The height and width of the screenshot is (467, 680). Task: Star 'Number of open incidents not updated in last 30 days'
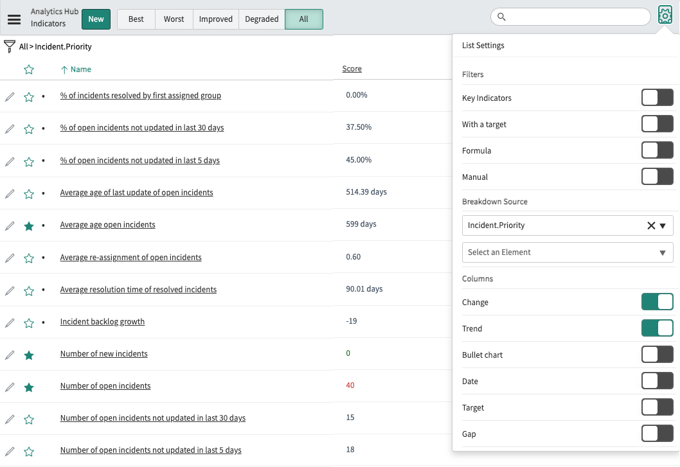click(x=29, y=419)
